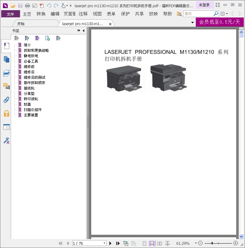This screenshot has height=248, width=245.
Task: Expand the bookmarks panel double-arrow
Action: coord(79,31)
